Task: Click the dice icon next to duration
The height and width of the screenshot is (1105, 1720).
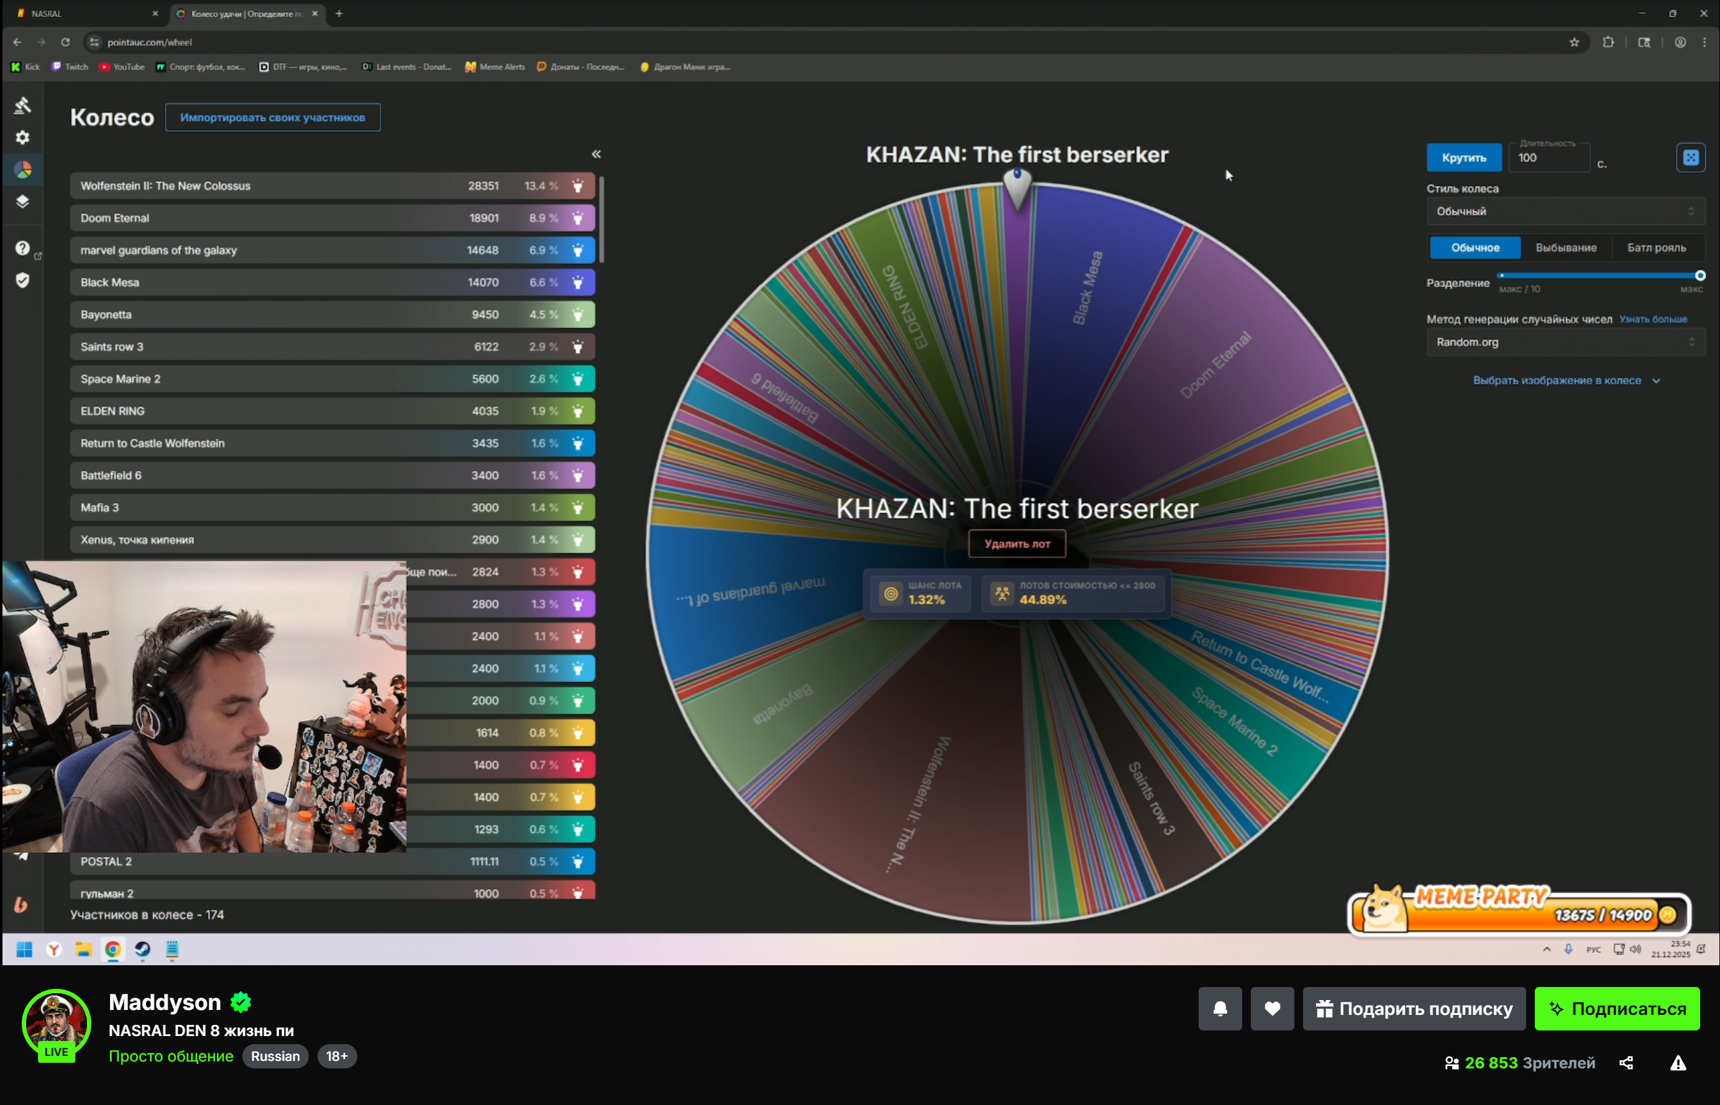Action: (1691, 158)
